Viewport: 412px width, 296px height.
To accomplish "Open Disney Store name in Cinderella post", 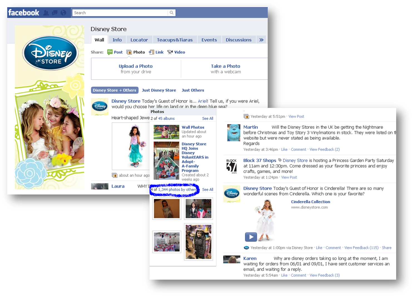I will (257, 188).
